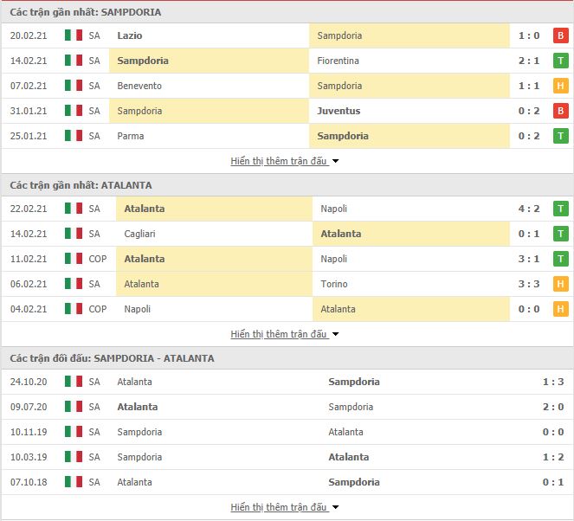
Task: Click red B badge on Sampdoria–Juventus row
Action: tap(560, 111)
